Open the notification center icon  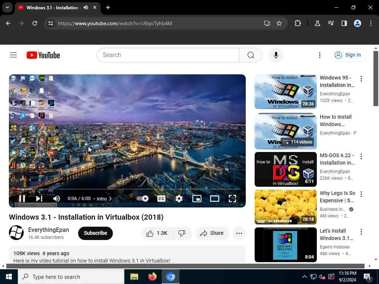[x=367, y=277]
